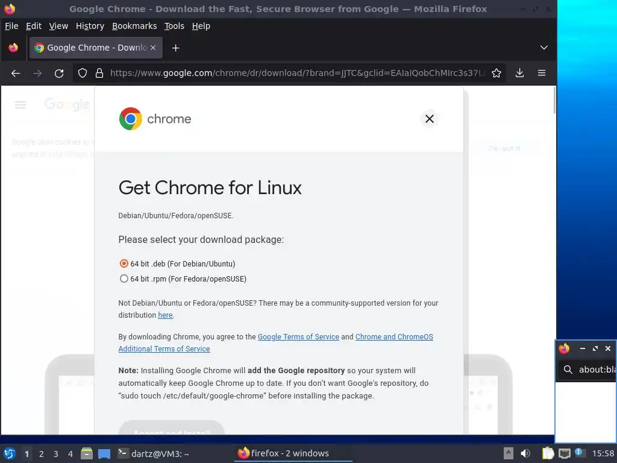Open the Lubuntu start menu
617x463 pixels.
pyautogui.click(x=10, y=453)
